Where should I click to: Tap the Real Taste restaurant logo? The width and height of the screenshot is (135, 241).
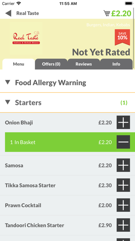pos(26,38)
